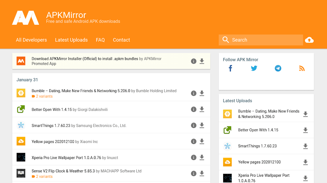This screenshot has height=183, width=327.
Task: Show info for Sense V2 Flip Clock
Action: coord(194,174)
